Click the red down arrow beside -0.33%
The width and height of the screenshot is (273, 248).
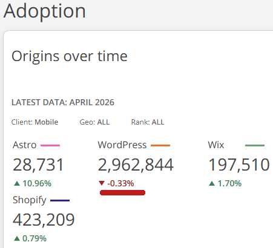click(x=102, y=183)
